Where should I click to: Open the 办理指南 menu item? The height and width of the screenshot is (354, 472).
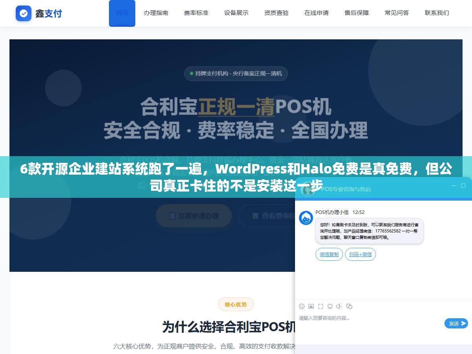(156, 13)
